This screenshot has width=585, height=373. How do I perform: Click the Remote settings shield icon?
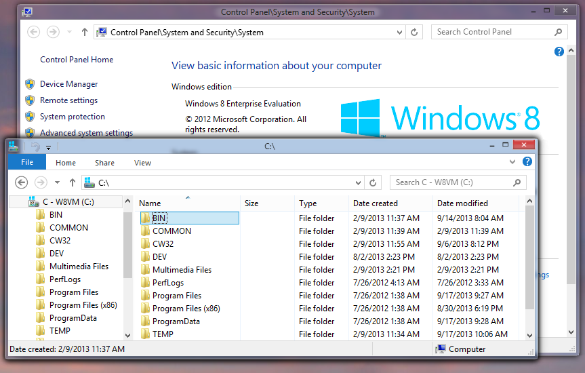pos(30,100)
